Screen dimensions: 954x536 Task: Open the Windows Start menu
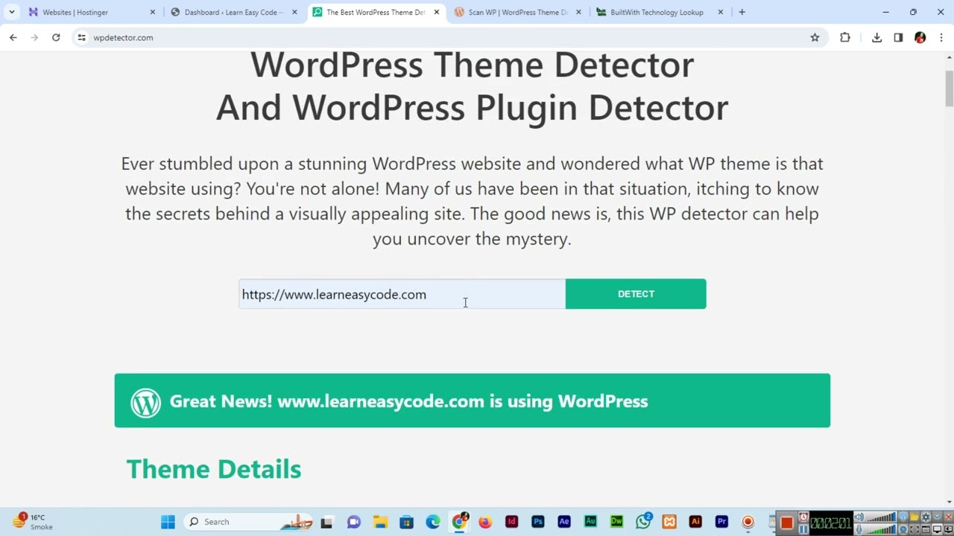click(x=168, y=522)
